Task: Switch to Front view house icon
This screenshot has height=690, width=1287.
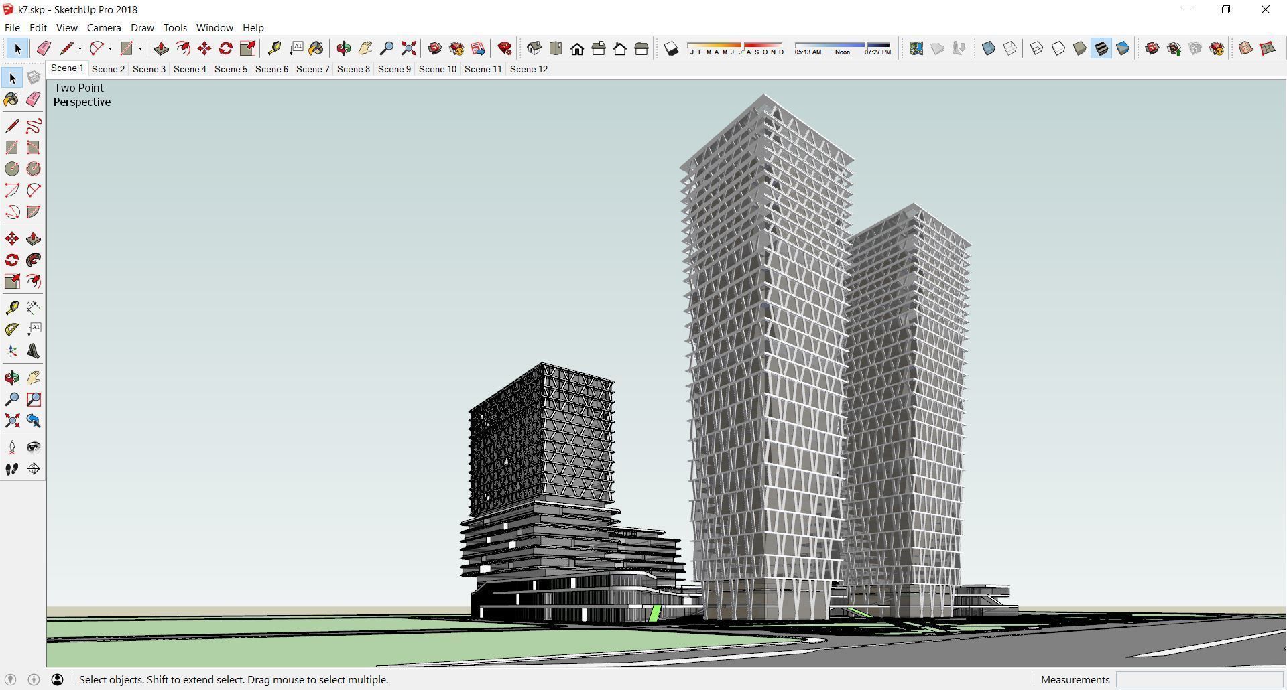Action: pos(577,48)
